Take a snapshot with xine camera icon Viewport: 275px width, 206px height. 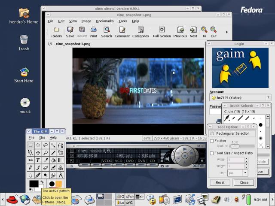(x=162, y=166)
